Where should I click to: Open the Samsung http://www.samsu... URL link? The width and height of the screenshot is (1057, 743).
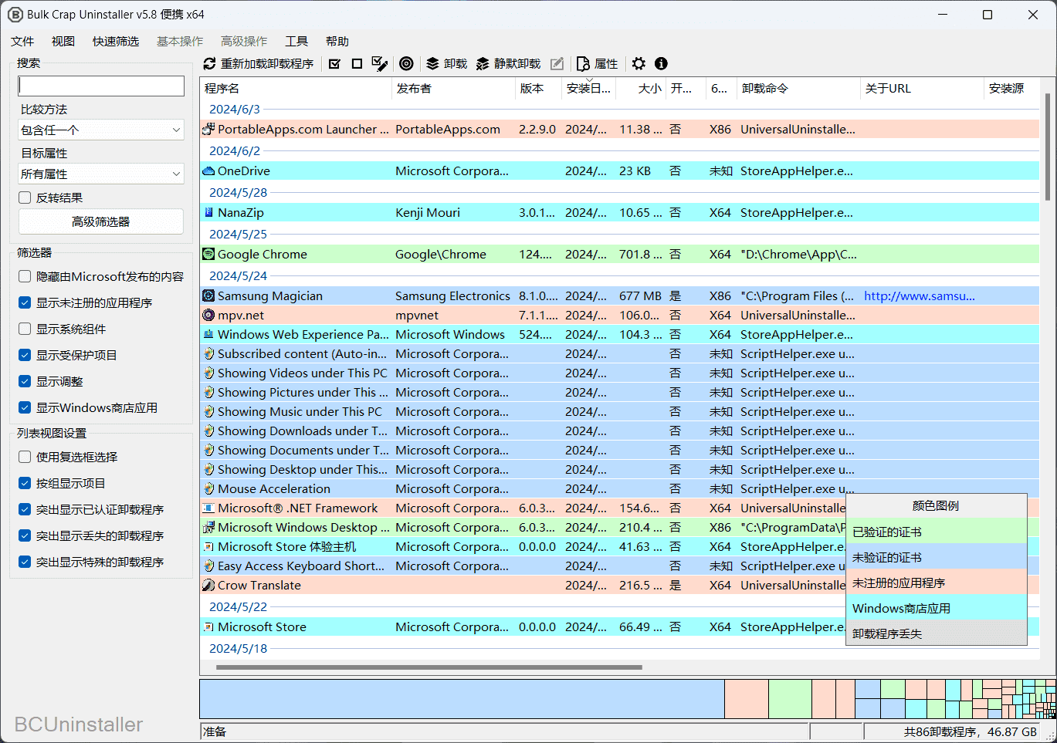920,296
